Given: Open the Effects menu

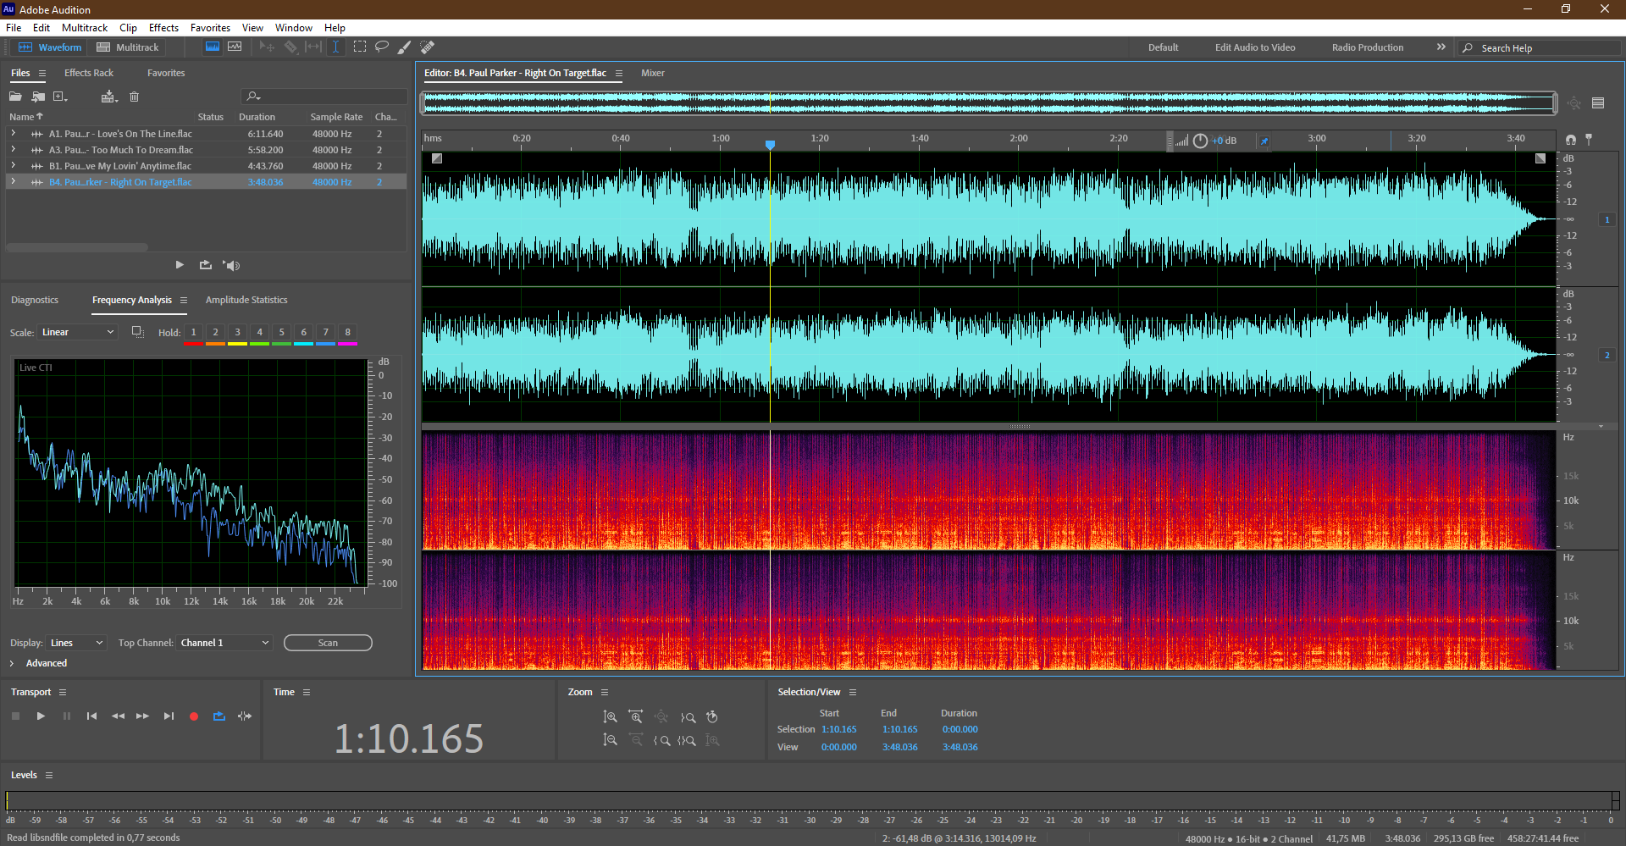Looking at the screenshot, I should pos(163,28).
